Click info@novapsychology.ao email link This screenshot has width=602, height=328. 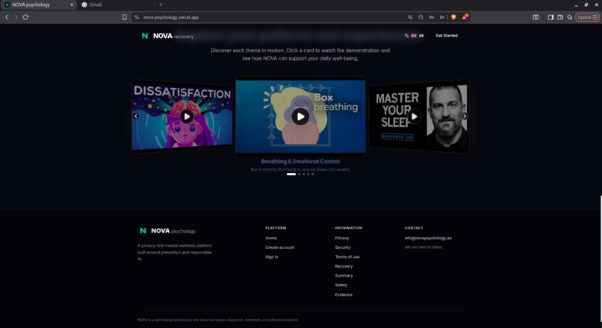tap(428, 238)
